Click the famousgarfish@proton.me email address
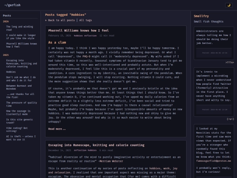Screen dimensions: 237x178 pyautogui.click(x=214, y=161)
